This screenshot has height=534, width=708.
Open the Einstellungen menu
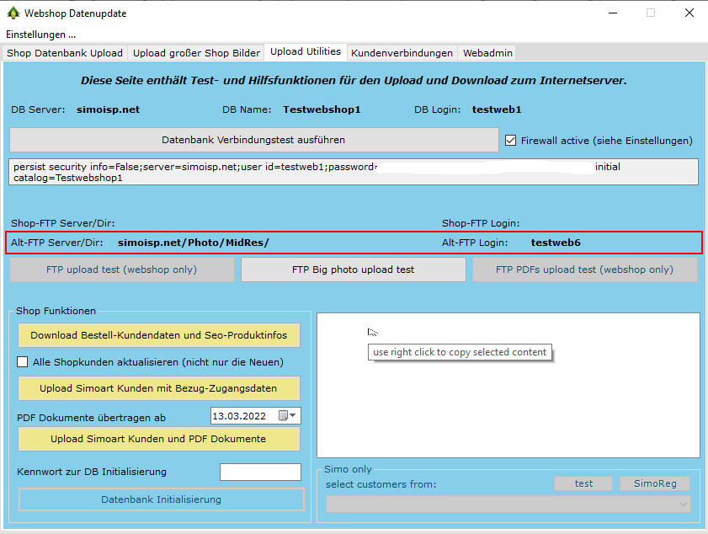click(x=40, y=35)
